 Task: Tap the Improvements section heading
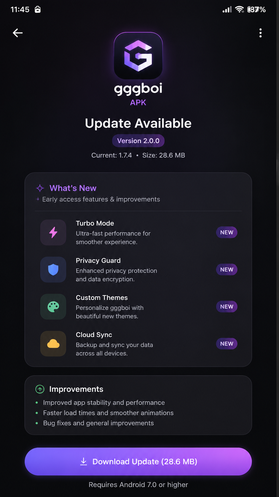pos(76,389)
